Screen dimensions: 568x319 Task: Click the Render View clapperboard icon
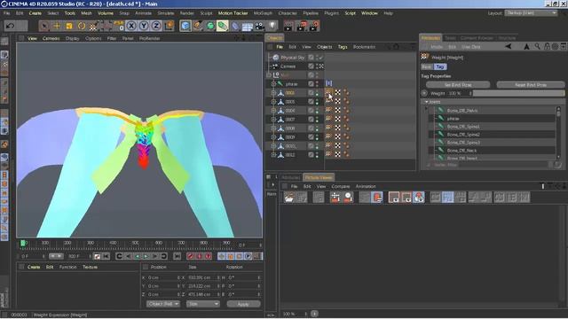288,26
